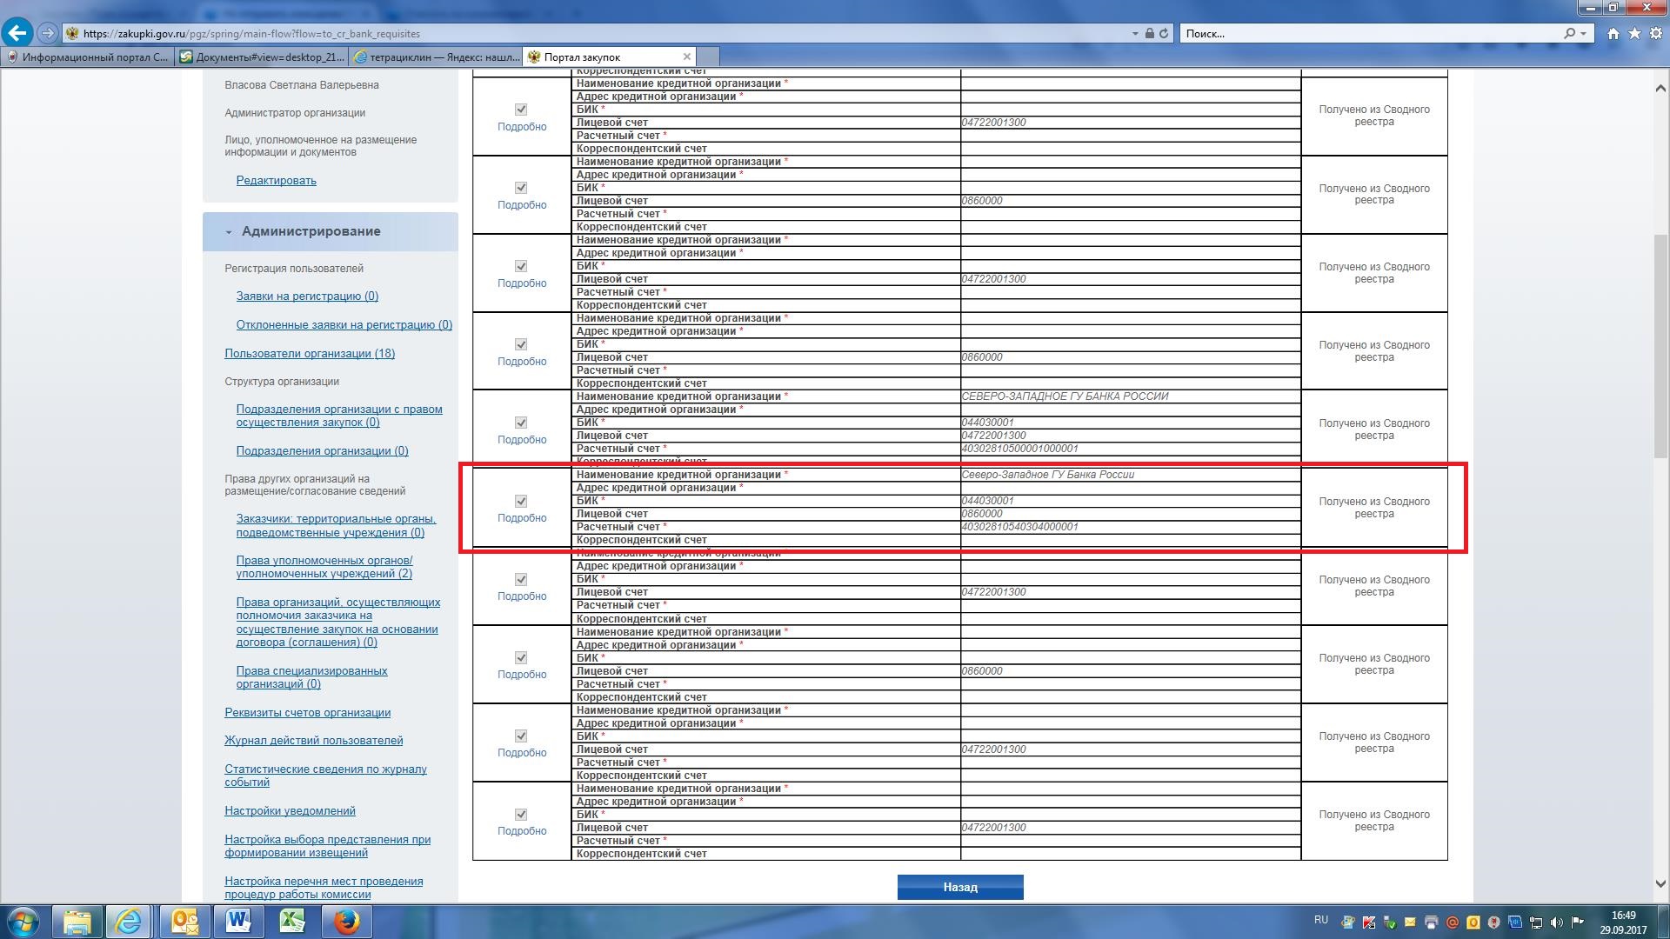This screenshot has height=939, width=1670.
Task: Expand the search provider dropdown arrow
Action: tap(1583, 33)
